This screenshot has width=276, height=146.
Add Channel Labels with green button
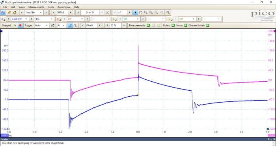coord(207,25)
